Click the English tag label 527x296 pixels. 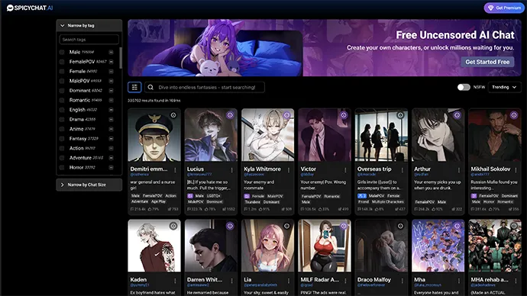pyautogui.click(x=77, y=110)
